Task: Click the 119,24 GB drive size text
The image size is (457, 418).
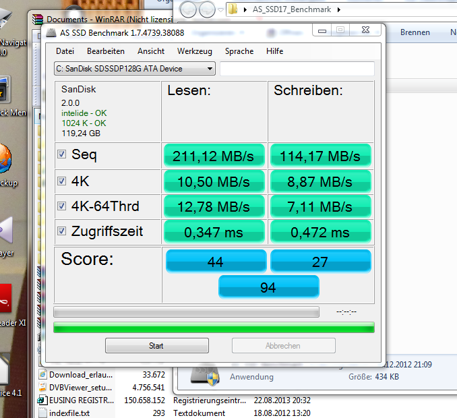Action: [81, 133]
